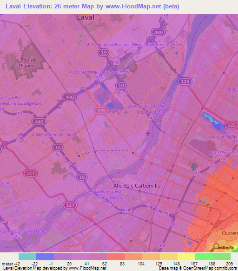Click the Boul. de la Concorde road label

(x=146, y=106)
